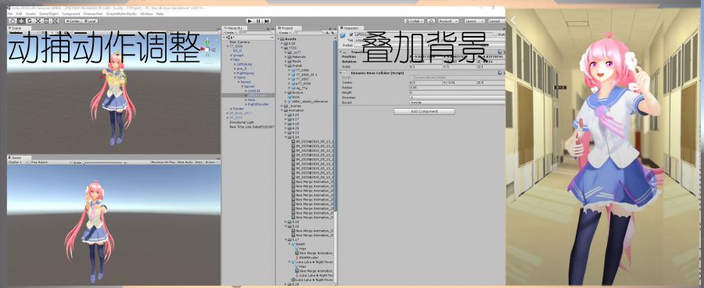The image size is (704, 288).
Task: Open the Free Aspect dropdown
Action: click(51, 162)
